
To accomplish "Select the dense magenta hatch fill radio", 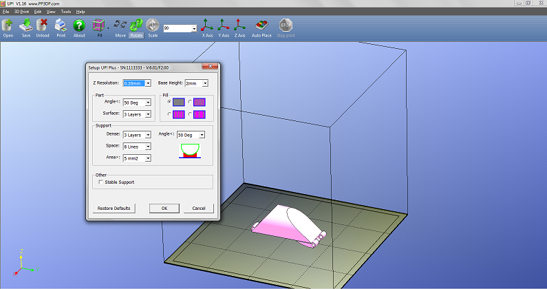I will (190, 102).
